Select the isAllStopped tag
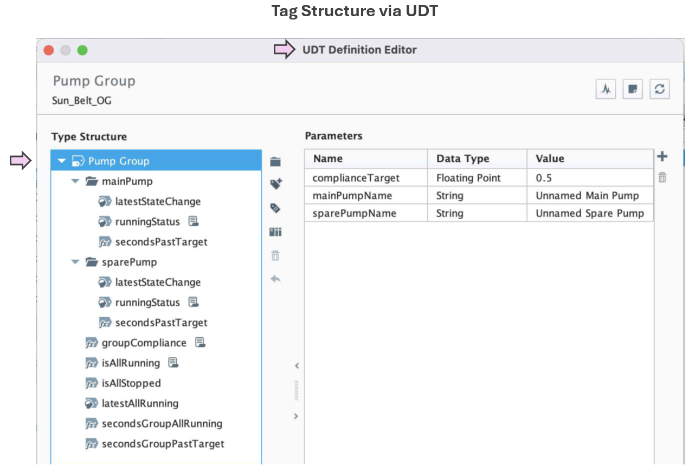This screenshot has width=695, height=472. (x=131, y=383)
